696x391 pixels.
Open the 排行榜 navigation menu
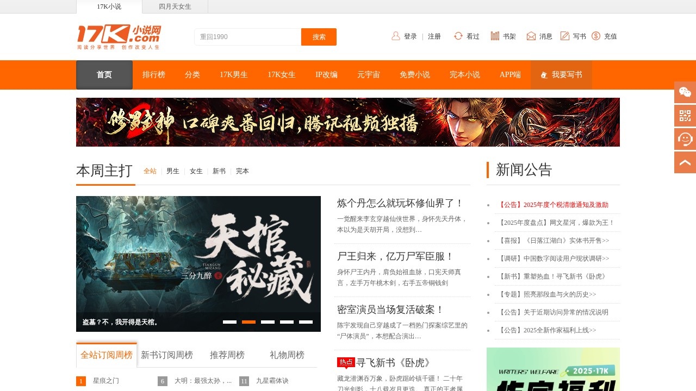154,75
